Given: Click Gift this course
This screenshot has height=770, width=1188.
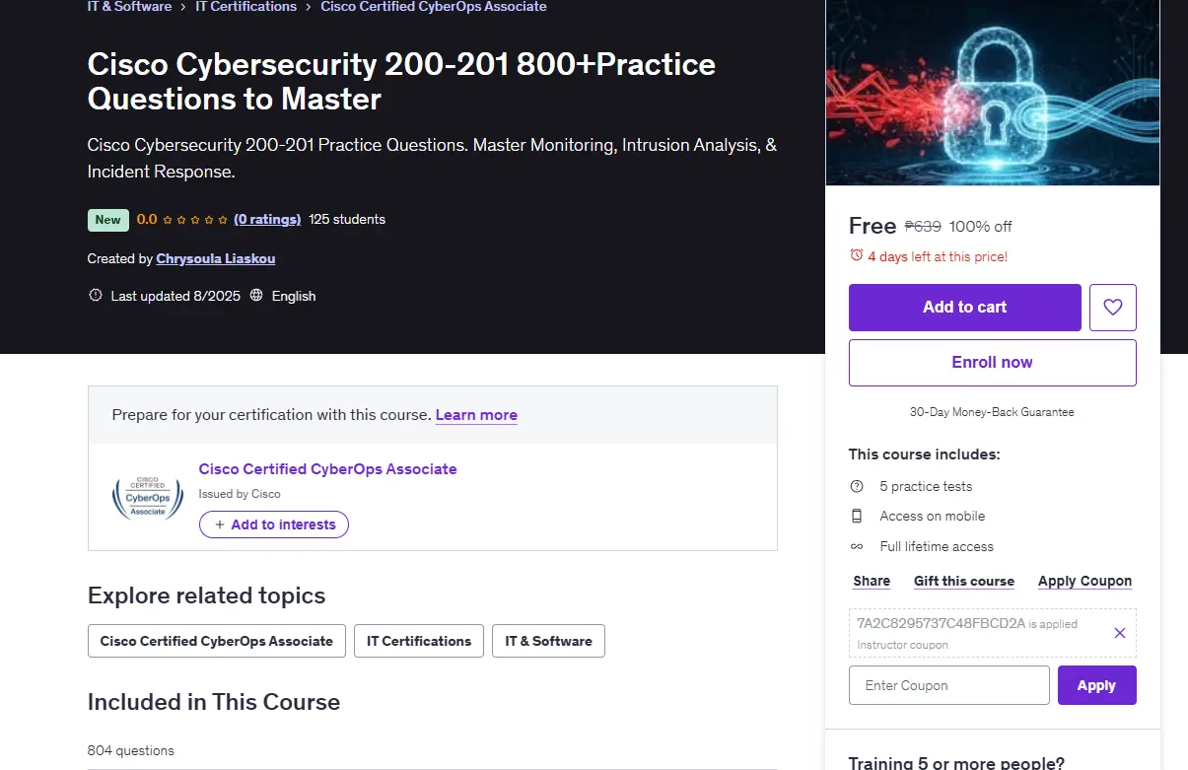Looking at the screenshot, I should [964, 582].
